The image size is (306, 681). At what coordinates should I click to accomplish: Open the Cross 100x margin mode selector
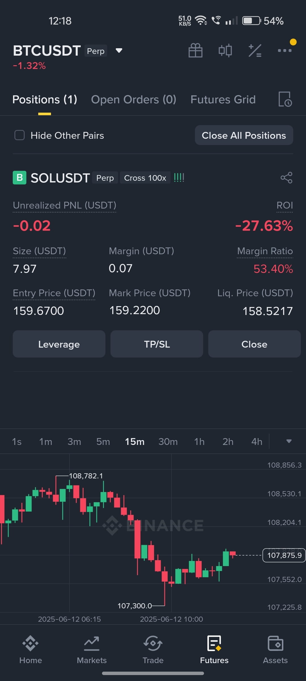pyautogui.click(x=145, y=178)
